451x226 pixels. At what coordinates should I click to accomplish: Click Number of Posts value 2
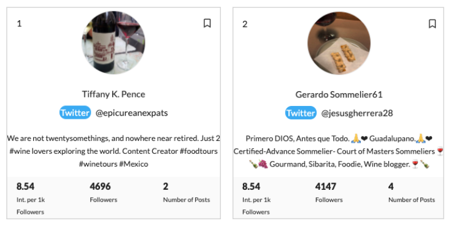click(x=166, y=186)
